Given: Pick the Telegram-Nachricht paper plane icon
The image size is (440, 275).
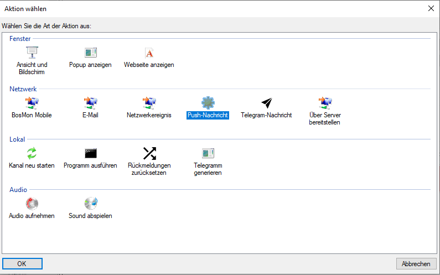Looking at the screenshot, I should pyautogui.click(x=266, y=102).
